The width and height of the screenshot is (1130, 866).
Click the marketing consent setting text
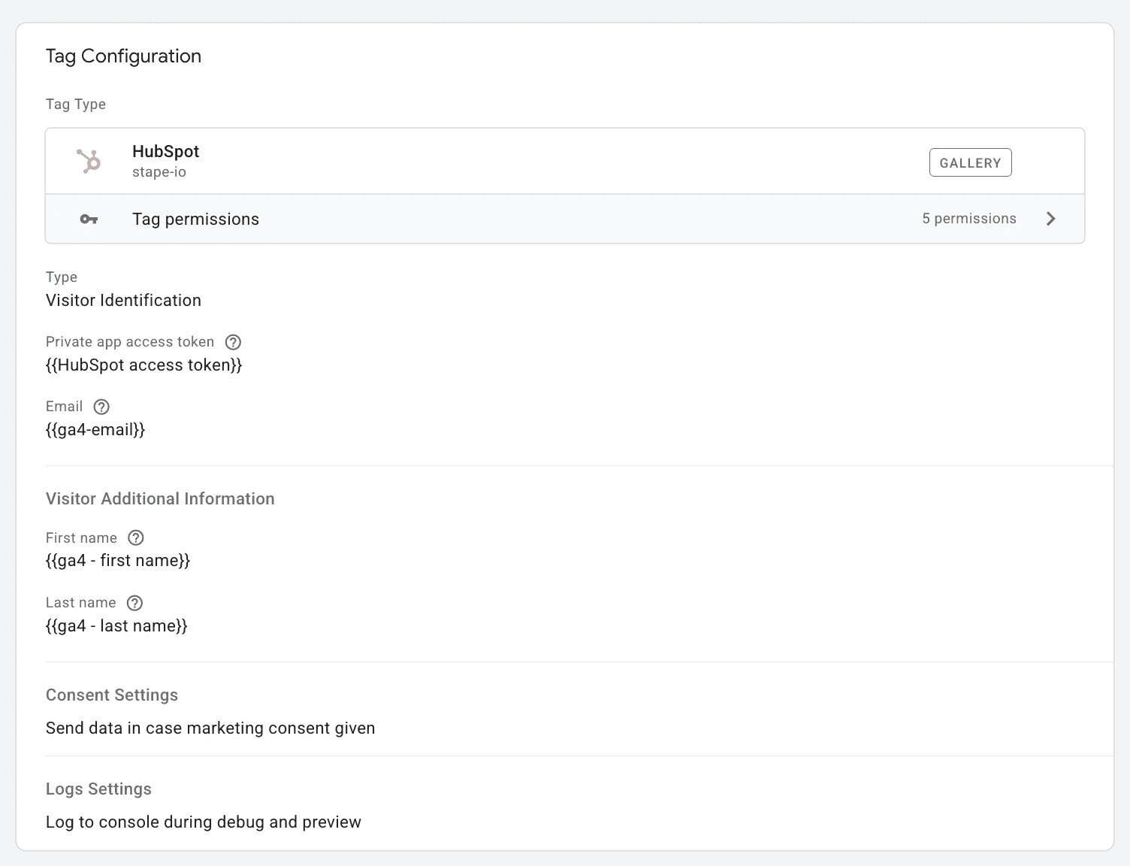tap(210, 728)
